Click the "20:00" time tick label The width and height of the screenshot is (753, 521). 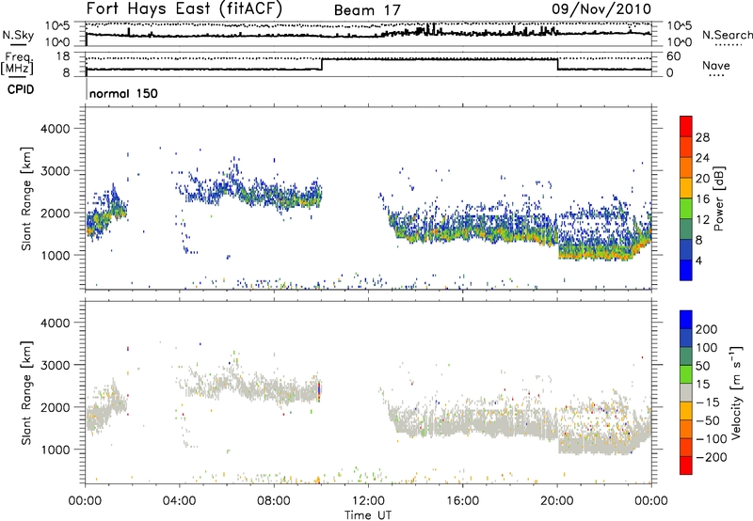[x=556, y=501]
